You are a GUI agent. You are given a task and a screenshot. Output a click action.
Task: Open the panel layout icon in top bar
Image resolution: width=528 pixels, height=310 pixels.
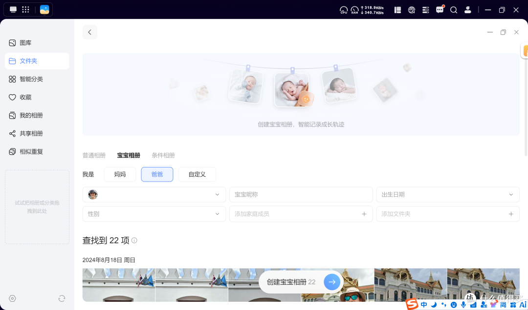(397, 10)
